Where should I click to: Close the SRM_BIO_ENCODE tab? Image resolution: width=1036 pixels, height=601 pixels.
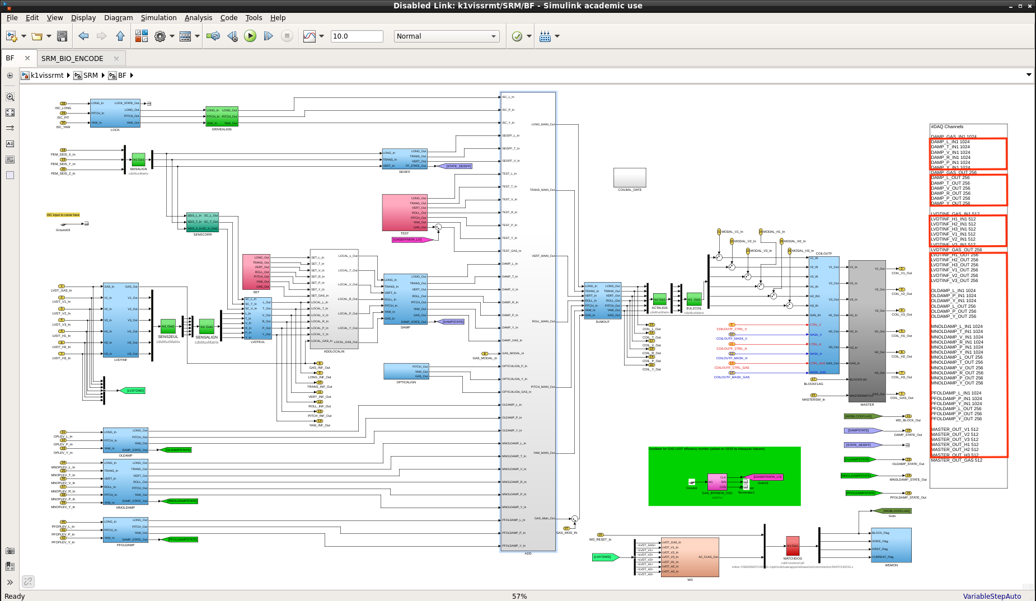pyautogui.click(x=116, y=58)
